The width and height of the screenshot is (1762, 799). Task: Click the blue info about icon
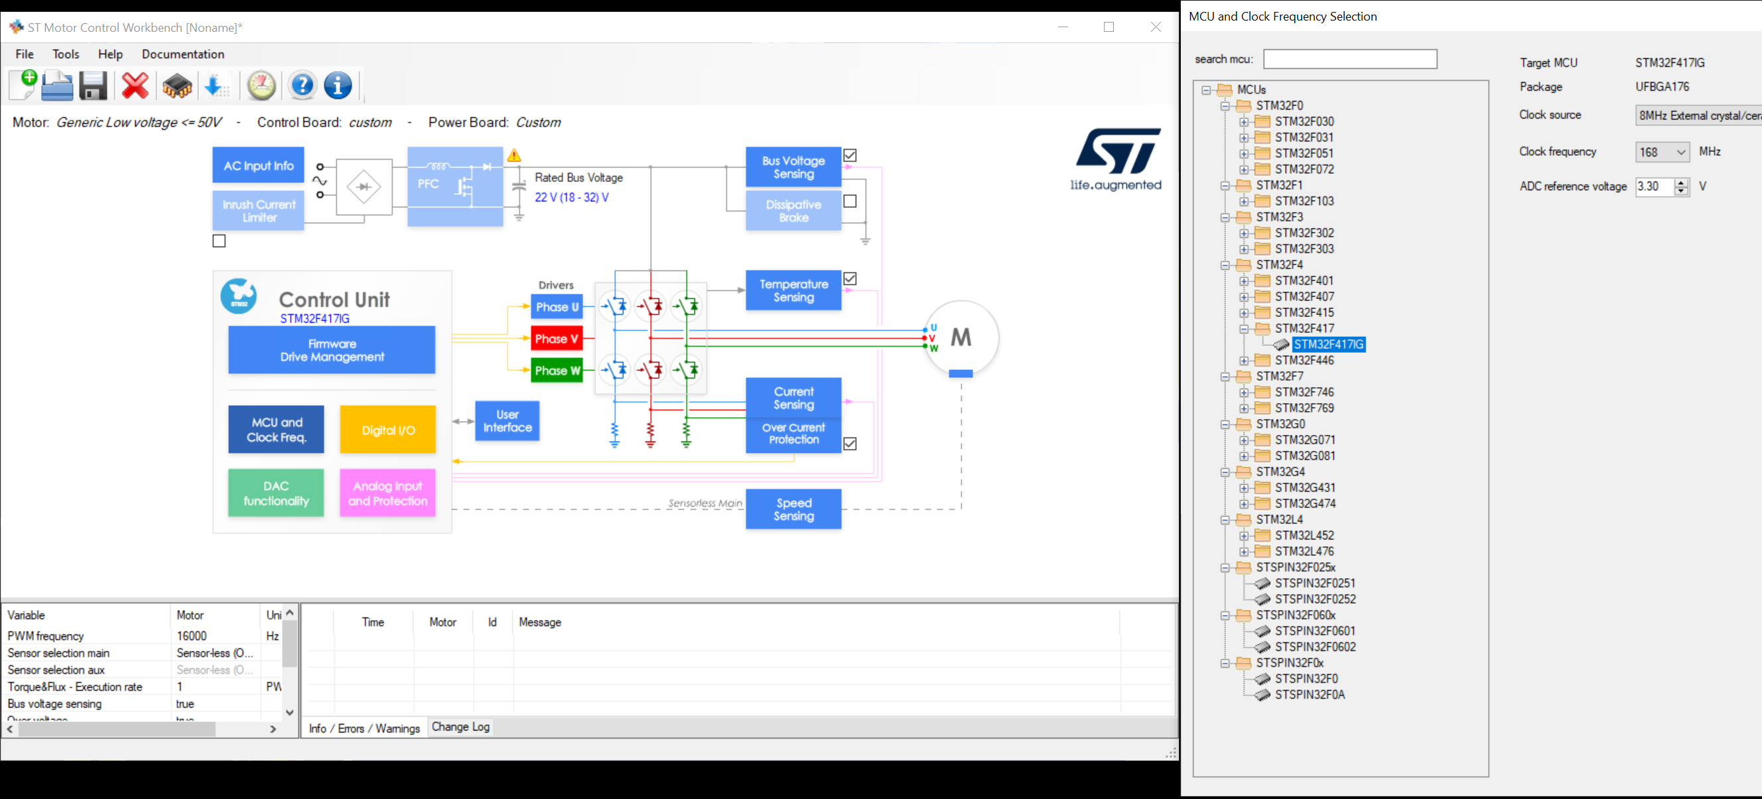(338, 86)
